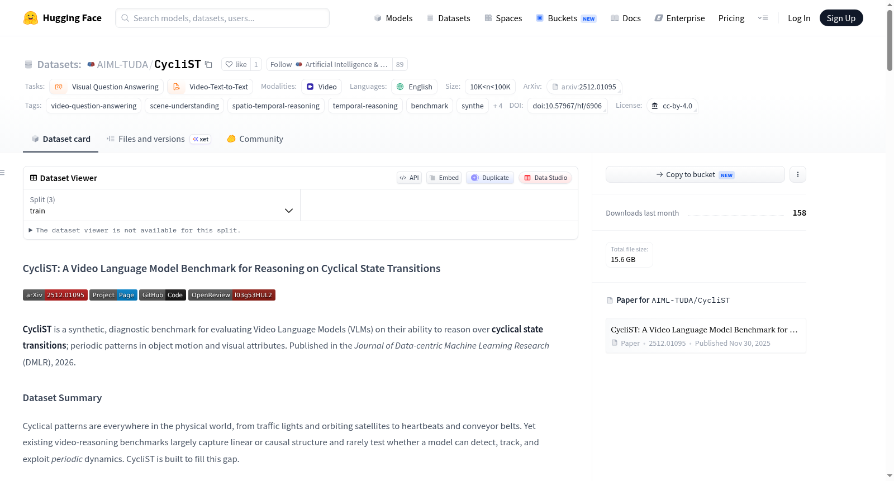The height and width of the screenshot is (481, 894).
Task: Open the Split train dropdown
Action: 161,205
